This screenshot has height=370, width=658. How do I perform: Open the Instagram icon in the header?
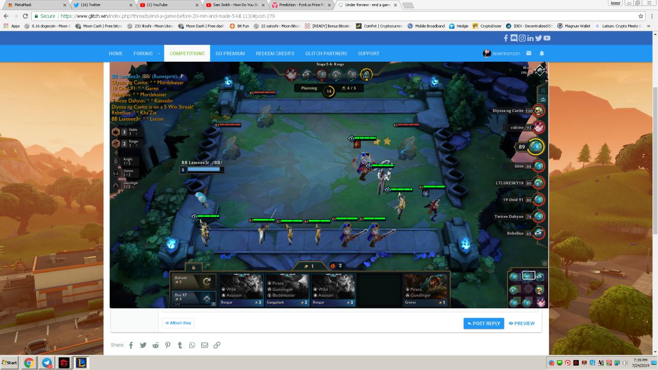pos(522,38)
